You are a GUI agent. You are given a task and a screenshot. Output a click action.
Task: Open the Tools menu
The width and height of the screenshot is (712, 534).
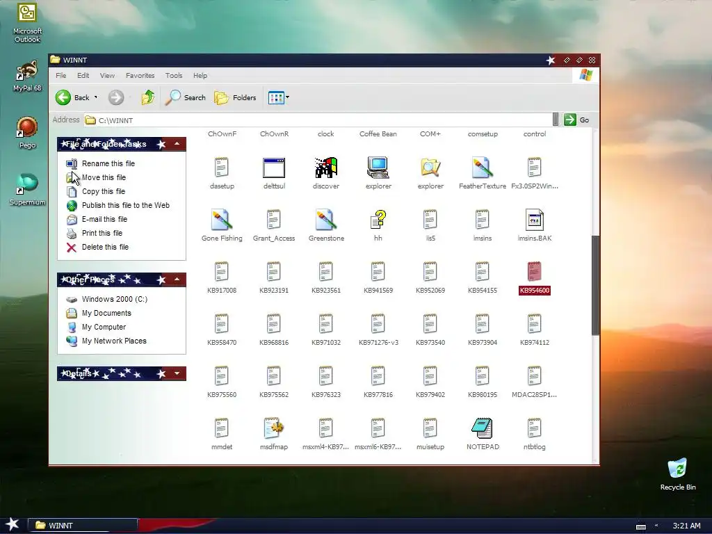tap(173, 75)
